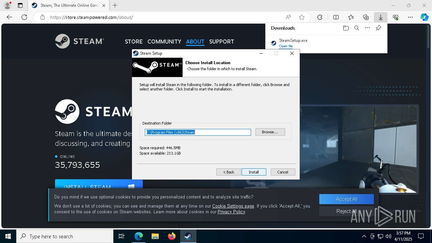Search downloads magnifier icon
The width and height of the screenshot is (432, 243).
pyautogui.click(x=356, y=28)
